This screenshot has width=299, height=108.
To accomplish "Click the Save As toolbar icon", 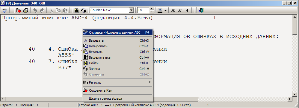I will pyautogui.click(x=19, y=10).
